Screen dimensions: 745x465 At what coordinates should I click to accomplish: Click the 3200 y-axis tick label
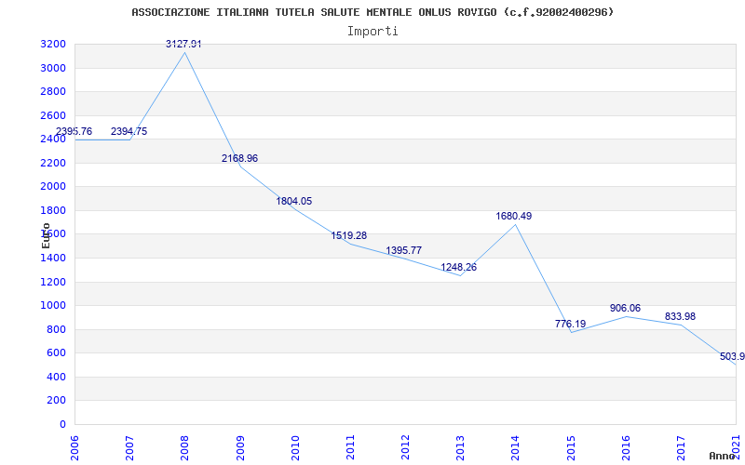53,45
